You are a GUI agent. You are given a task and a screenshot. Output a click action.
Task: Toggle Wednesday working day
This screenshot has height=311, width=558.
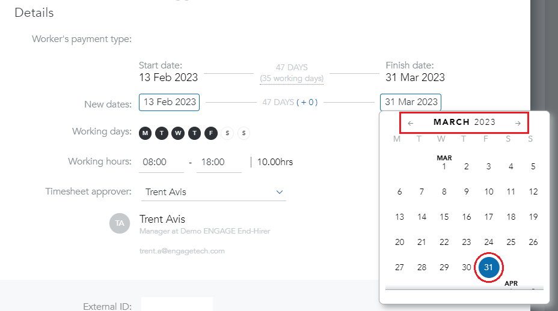178,133
